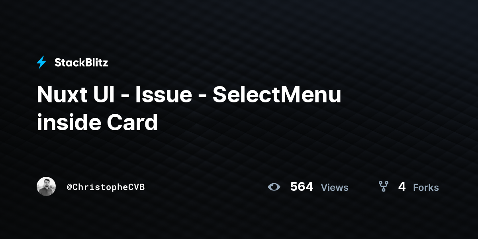Click the "Blitz" part of the StackBlitz wordmark

[x=95, y=63]
